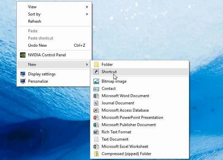Expand the New submenu arrow
Viewport: 223px width, 160px height.
(87, 65)
